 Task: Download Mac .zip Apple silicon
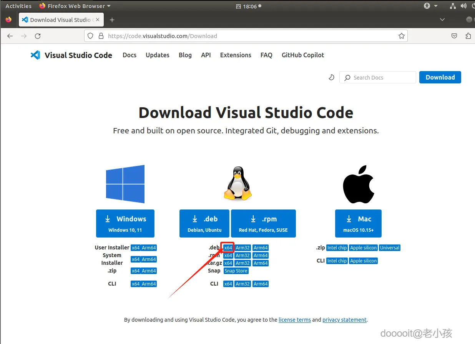(364, 248)
